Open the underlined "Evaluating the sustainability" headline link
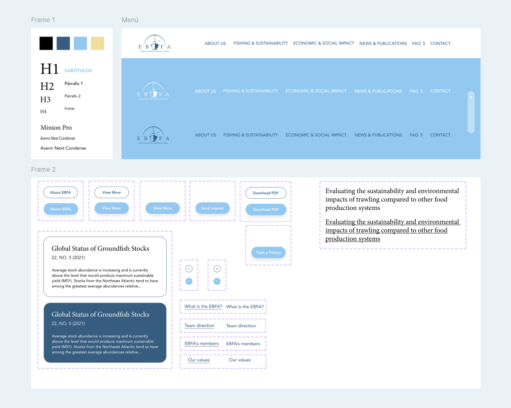This screenshot has height=408, width=511. coord(392,230)
